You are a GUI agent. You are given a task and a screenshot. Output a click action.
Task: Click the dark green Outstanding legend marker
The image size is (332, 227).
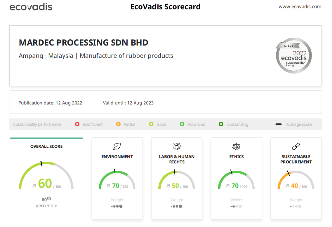coord(221,124)
